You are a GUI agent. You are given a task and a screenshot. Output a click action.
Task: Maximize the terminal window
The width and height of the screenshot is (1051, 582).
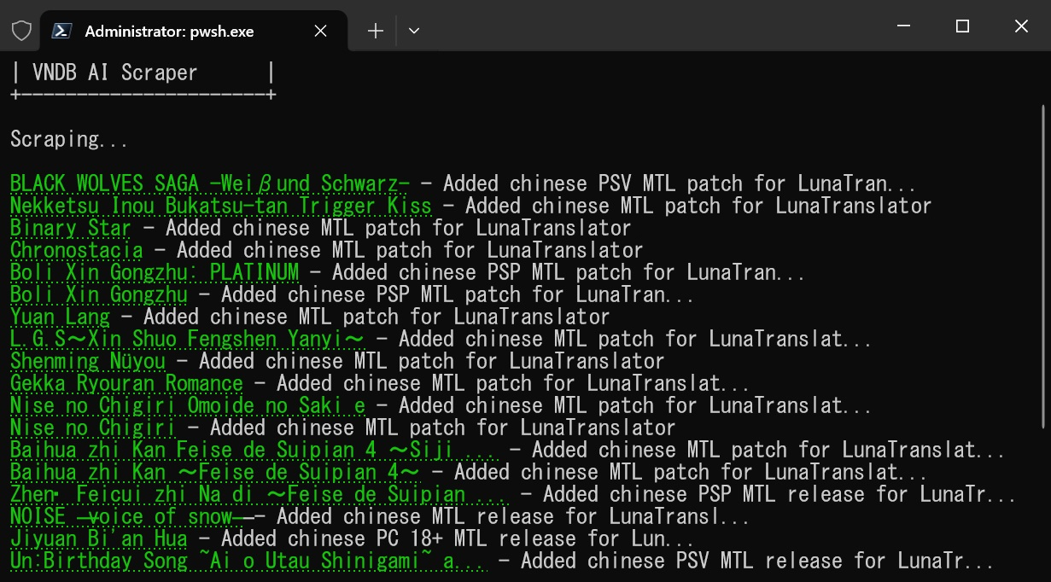click(962, 26)
